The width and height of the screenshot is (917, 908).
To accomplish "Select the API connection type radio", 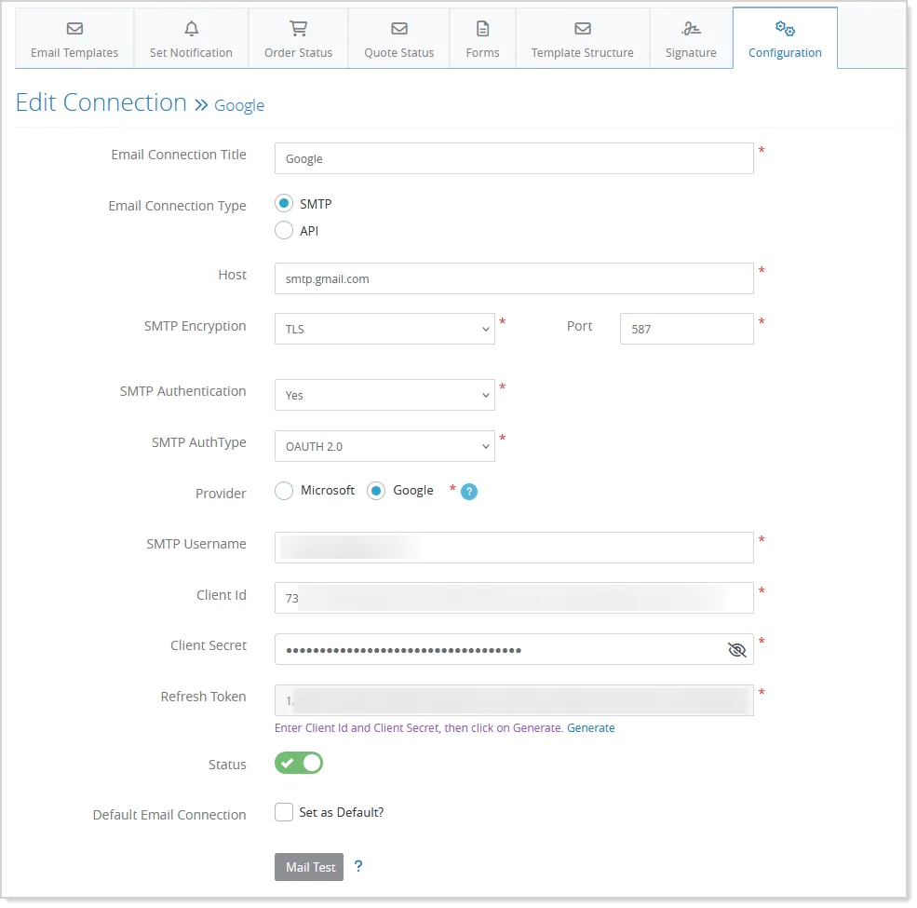I will [x=284, y=230].
